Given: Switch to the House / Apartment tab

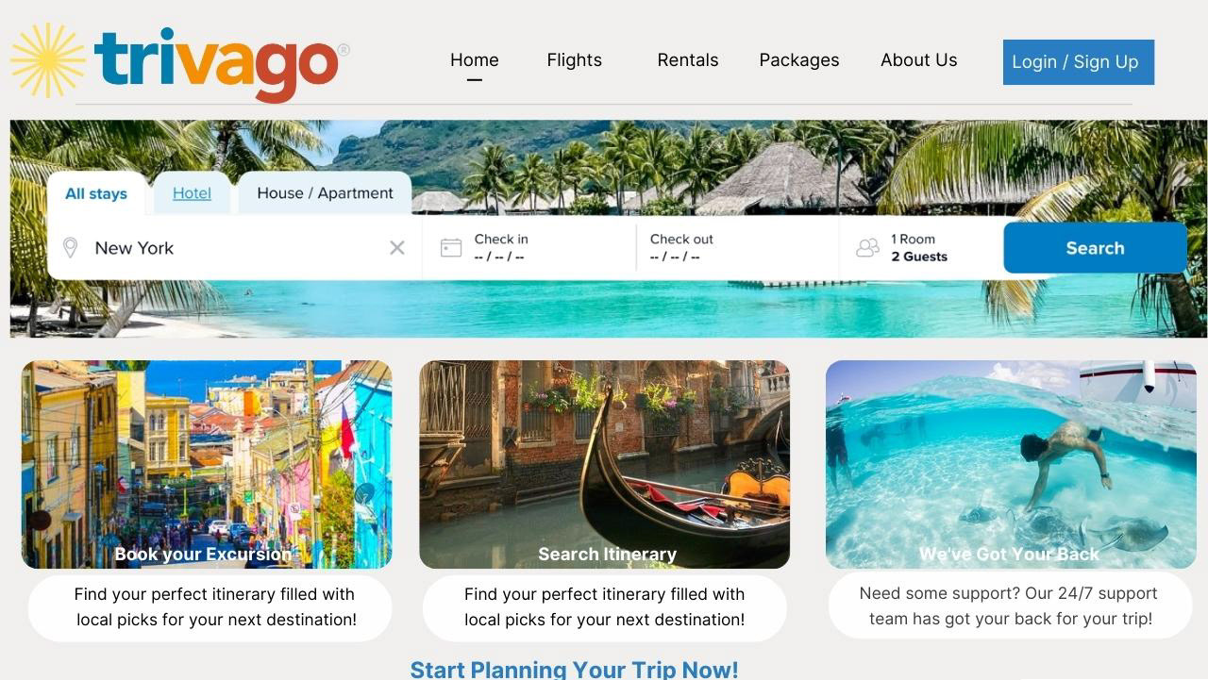Looking at the screenshot, I should click(x=325, y=193).
